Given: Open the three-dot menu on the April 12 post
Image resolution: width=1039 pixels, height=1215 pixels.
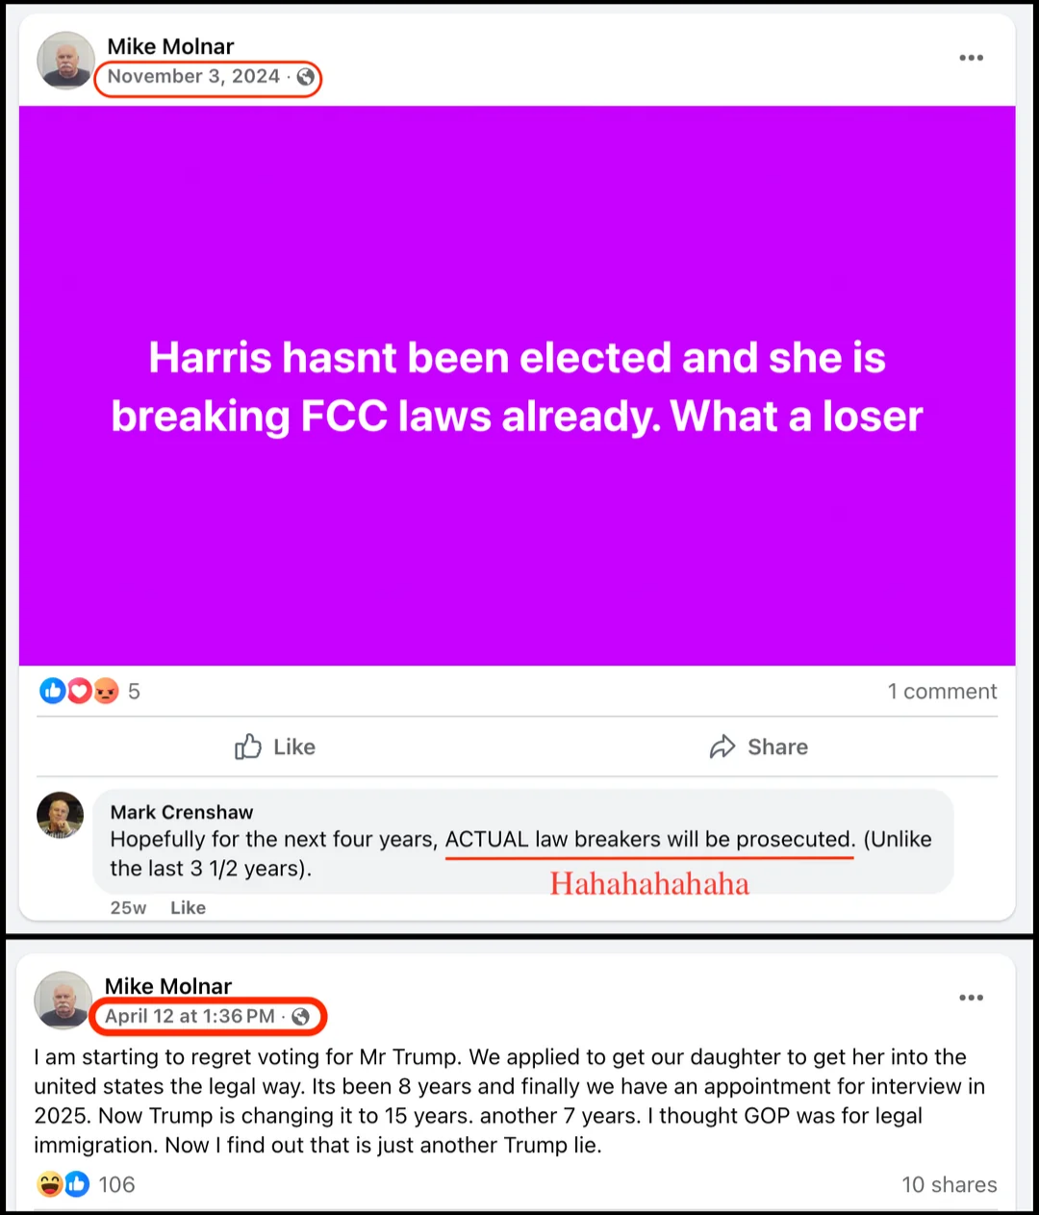Looking at the screenshot, I should (x=971, y=998).
